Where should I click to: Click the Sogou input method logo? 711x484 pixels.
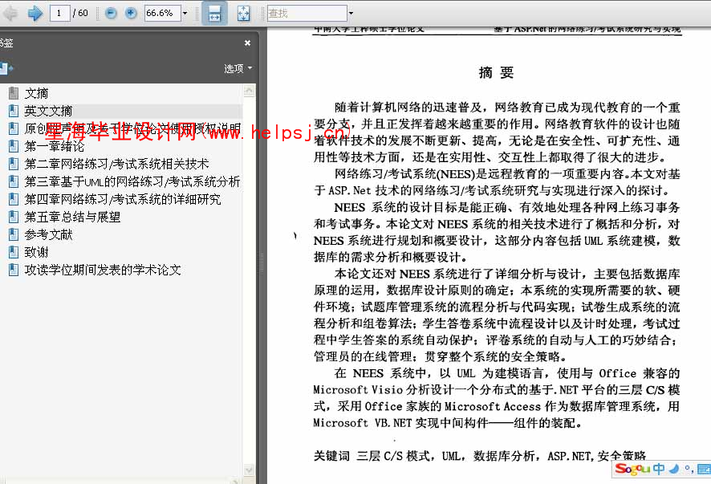(633, 469)
